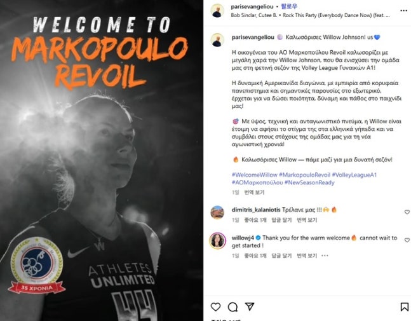Open the Welcome to Markopoulo Revoil image
Screen dimensions: 411x321
click(x=102, y=160)
